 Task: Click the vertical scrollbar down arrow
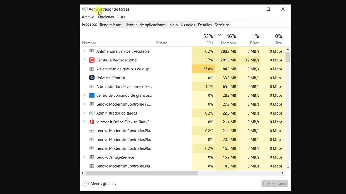point(288,168)
